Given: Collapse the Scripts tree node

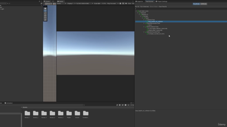Looking at the screenshot, I should pos(141,16).
